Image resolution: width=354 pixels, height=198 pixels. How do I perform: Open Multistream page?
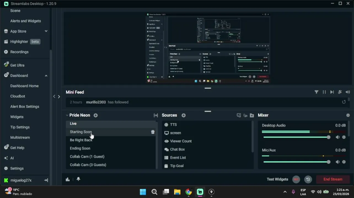[x=20, y=137]
